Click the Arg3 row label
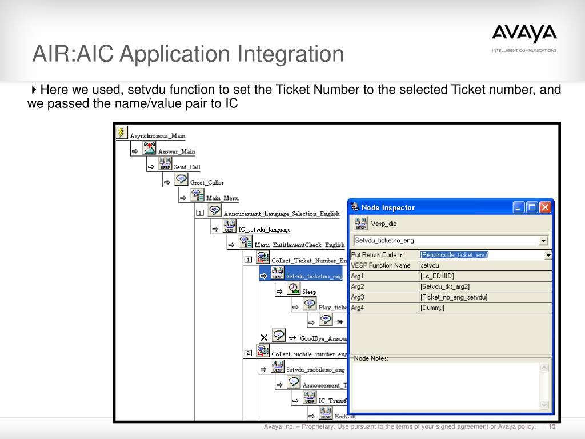Image resolution: width=585 pixels, height=439 pixels. pos(358,297)
